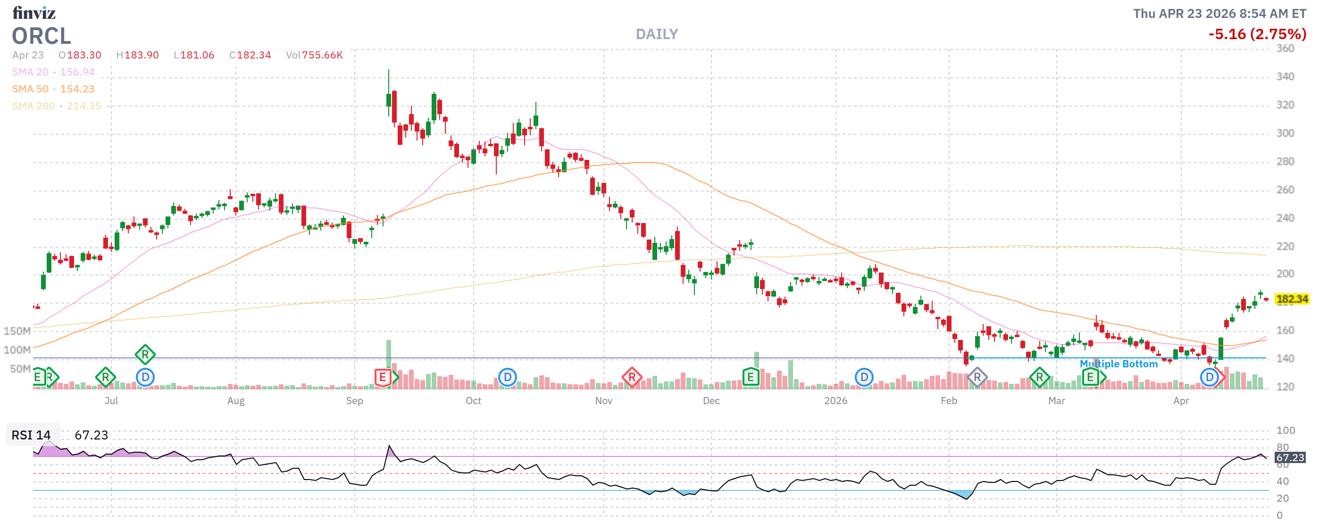Click the red E earnings marker in September

pos(383,378)
